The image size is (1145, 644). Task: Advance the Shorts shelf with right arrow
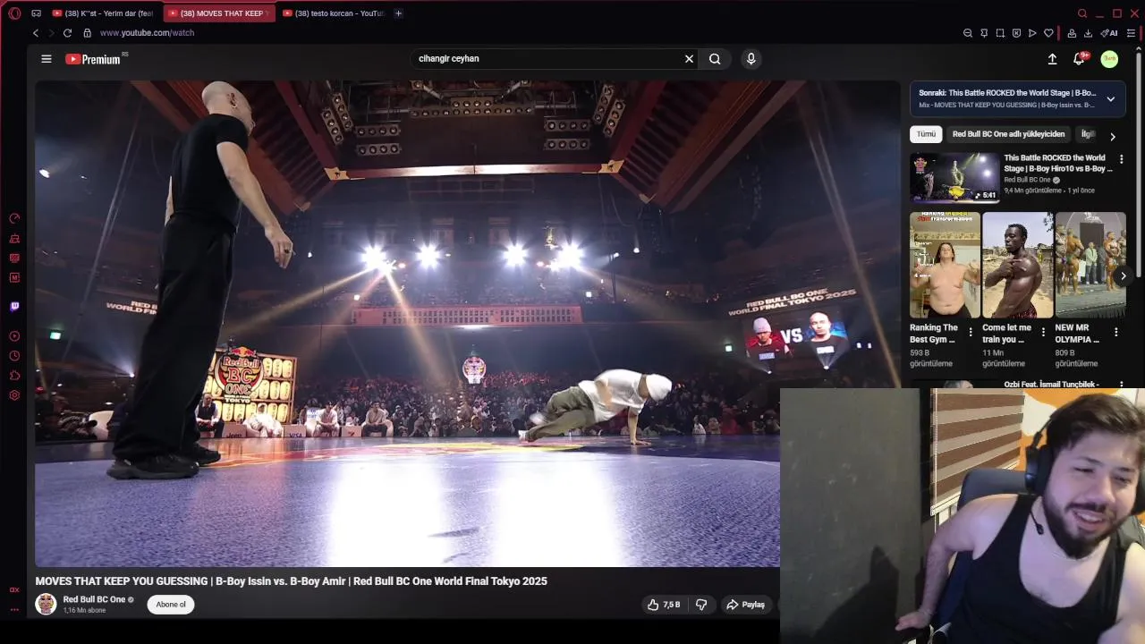click(1123, 276)
